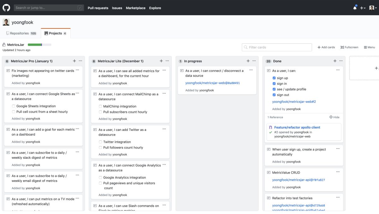Focus the 'Search or jump to' field
The height and width of the screenshot is (214, 379).
(x=49, y=8)
